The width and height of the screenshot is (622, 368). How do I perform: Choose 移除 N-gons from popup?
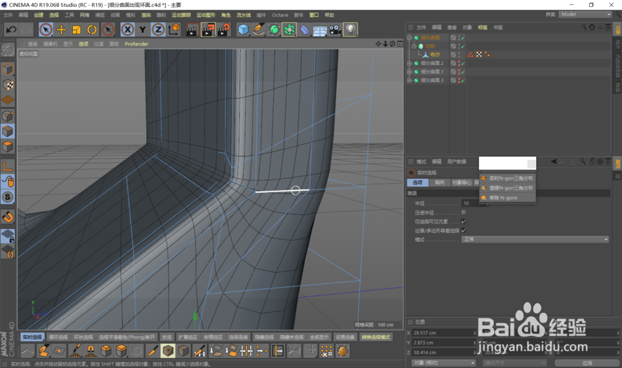tap(508, 197)
